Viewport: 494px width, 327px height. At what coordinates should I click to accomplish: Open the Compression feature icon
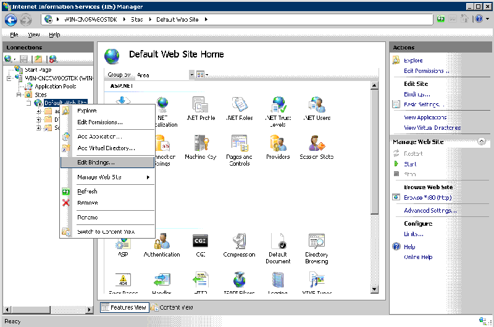tap(239, 242)
